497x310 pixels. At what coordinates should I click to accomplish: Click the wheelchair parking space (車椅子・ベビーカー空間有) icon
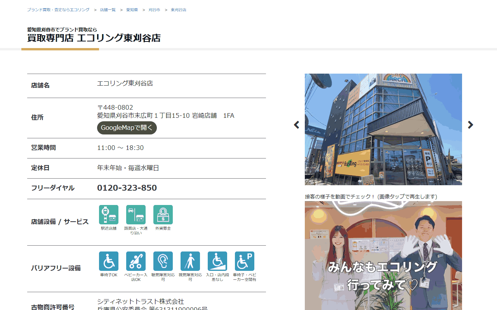pos(245,261)
